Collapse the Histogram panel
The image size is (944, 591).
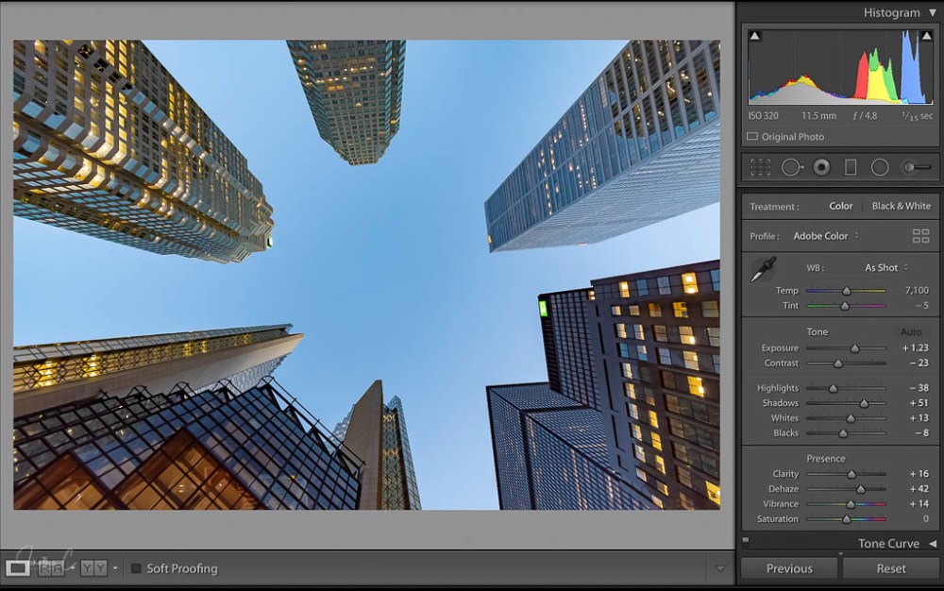(x=932, y=13)
